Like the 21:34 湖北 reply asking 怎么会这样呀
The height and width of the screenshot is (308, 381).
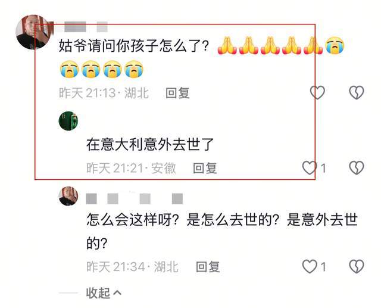[310, 266]
